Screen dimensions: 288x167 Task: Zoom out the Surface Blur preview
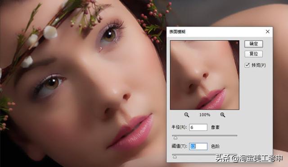[187, 115]
